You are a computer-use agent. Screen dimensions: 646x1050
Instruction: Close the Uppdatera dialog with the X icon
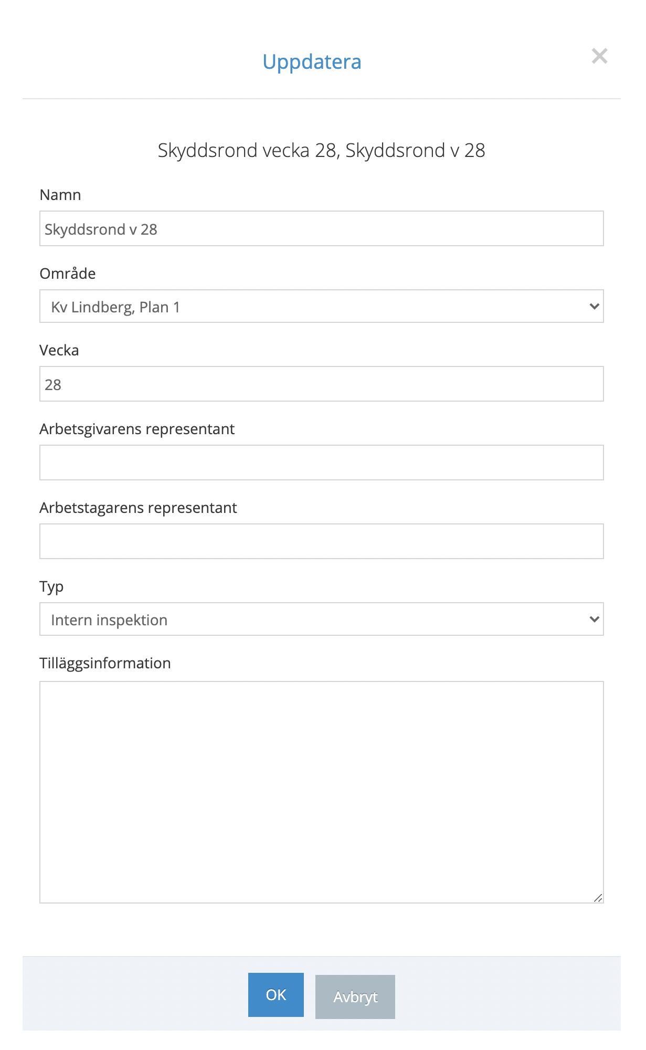point(599,56)
